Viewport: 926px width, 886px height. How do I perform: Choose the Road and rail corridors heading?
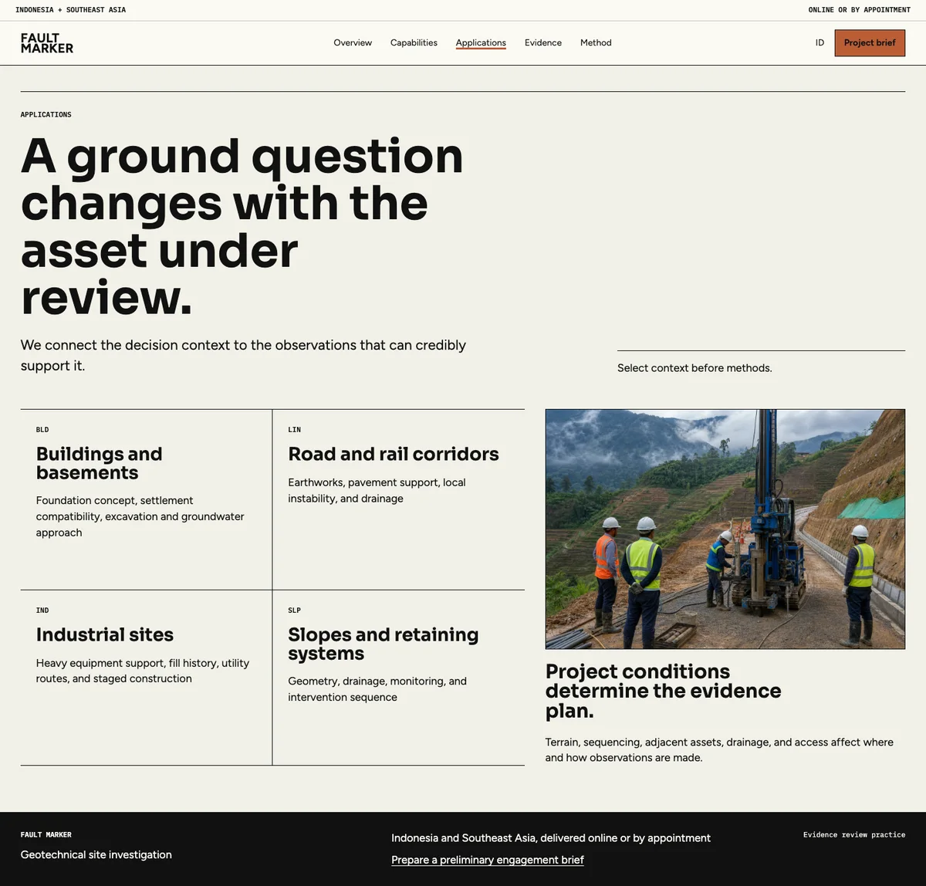pyautogui.click(x=394, y=454)
